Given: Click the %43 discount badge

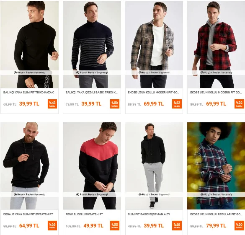Looking at the screenshot, I should (52, 104).
